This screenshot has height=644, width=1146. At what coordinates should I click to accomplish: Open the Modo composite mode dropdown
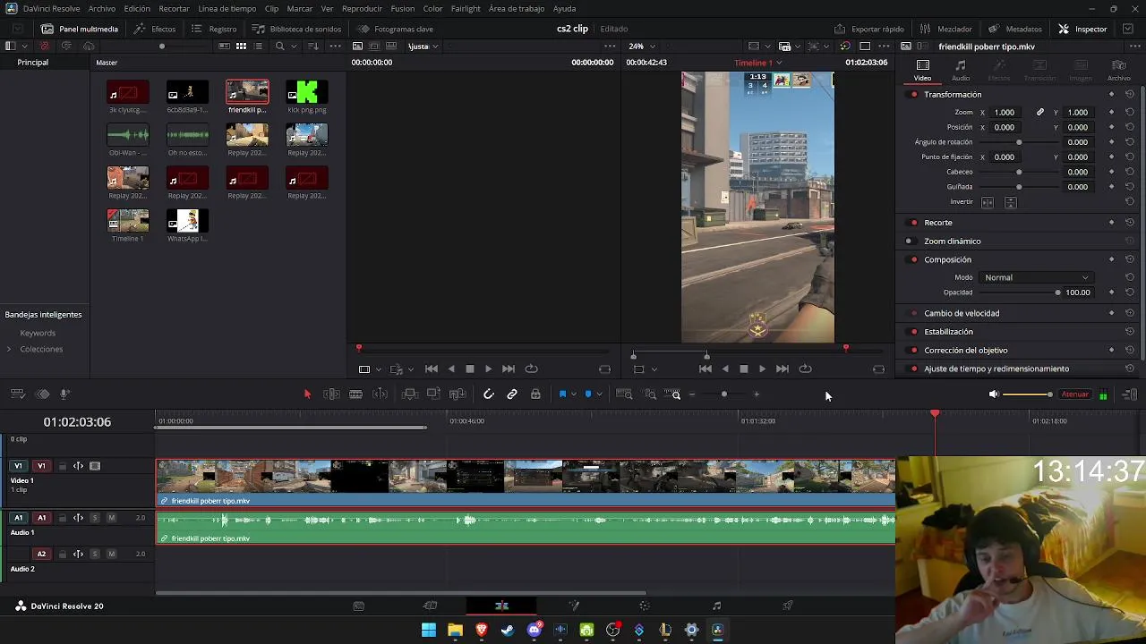[x=1037, y=277]
